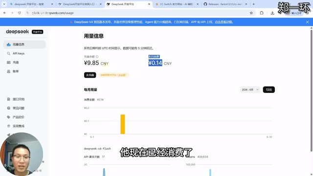This screenshot has height=176, width=313.
Task: Close the active DeepSeek 开放平台 tab
Action: tap(149, 4)
